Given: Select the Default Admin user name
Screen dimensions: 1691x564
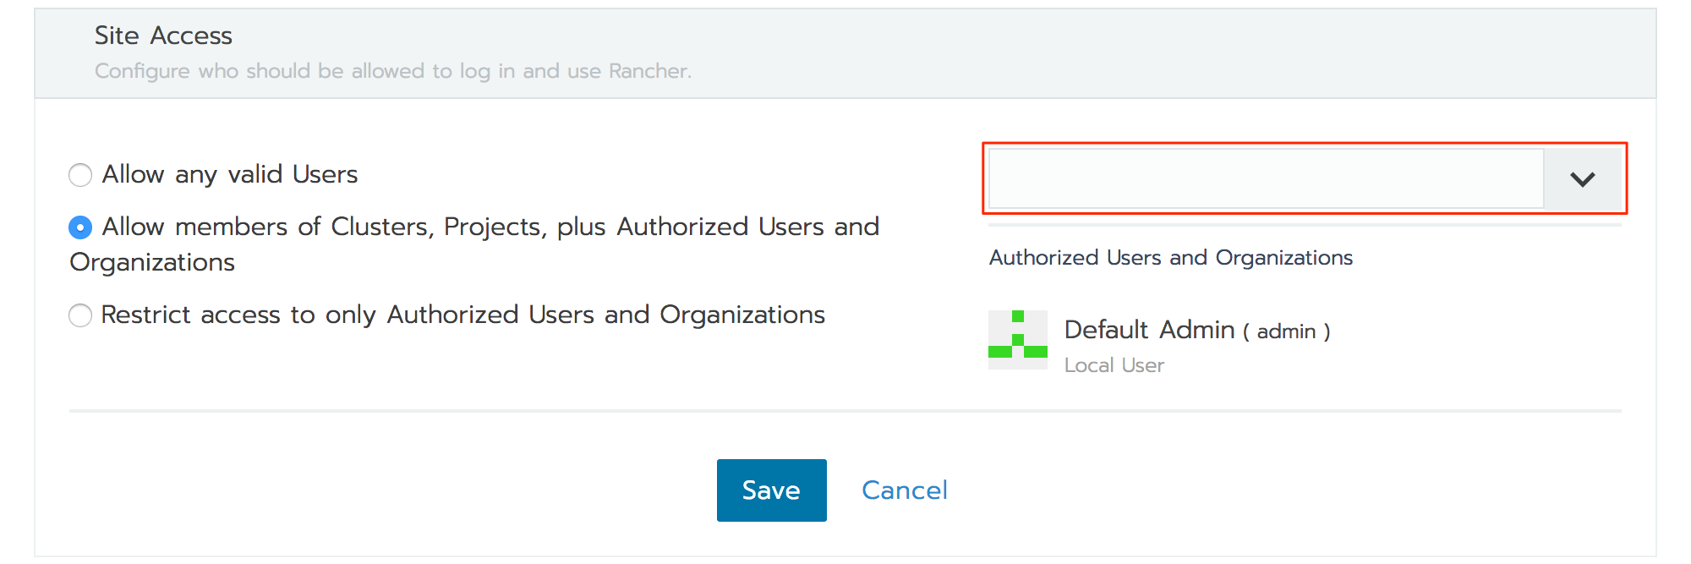Looking at the screenshot, I should (1149, 330).
